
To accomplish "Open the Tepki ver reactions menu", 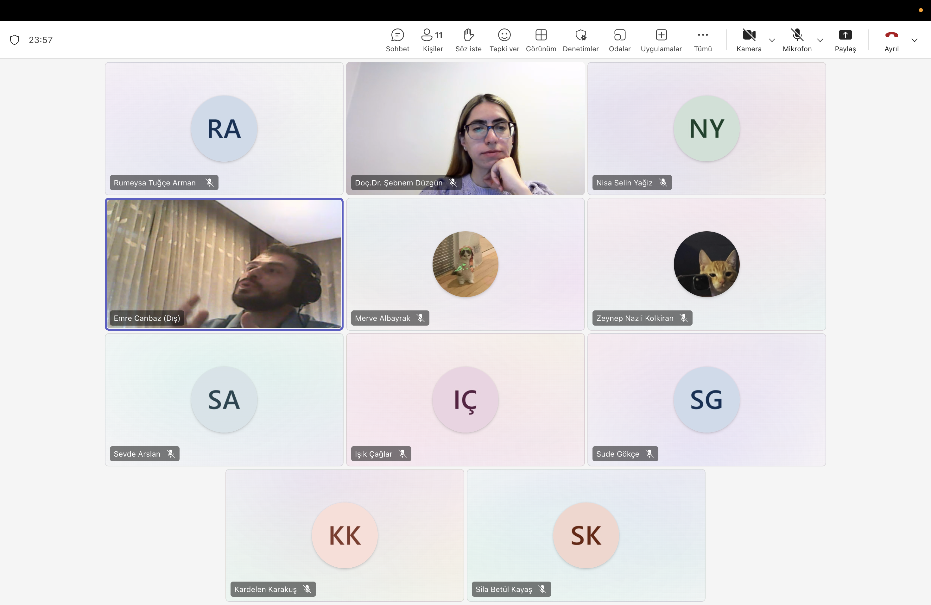I will point(504,40).
